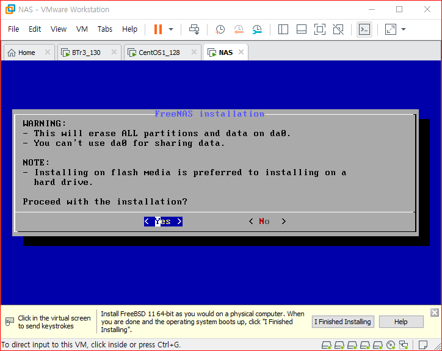The image size is (442, 351).
Task: Open the snapshot manager wrench-clock icon
Action: (x=257, y=29)
